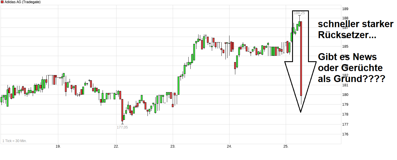Viewport: 397px width, 160px height.
Task: Select the 25. date label on time axis
Action: pyautogui.click(x=286, y=146)
